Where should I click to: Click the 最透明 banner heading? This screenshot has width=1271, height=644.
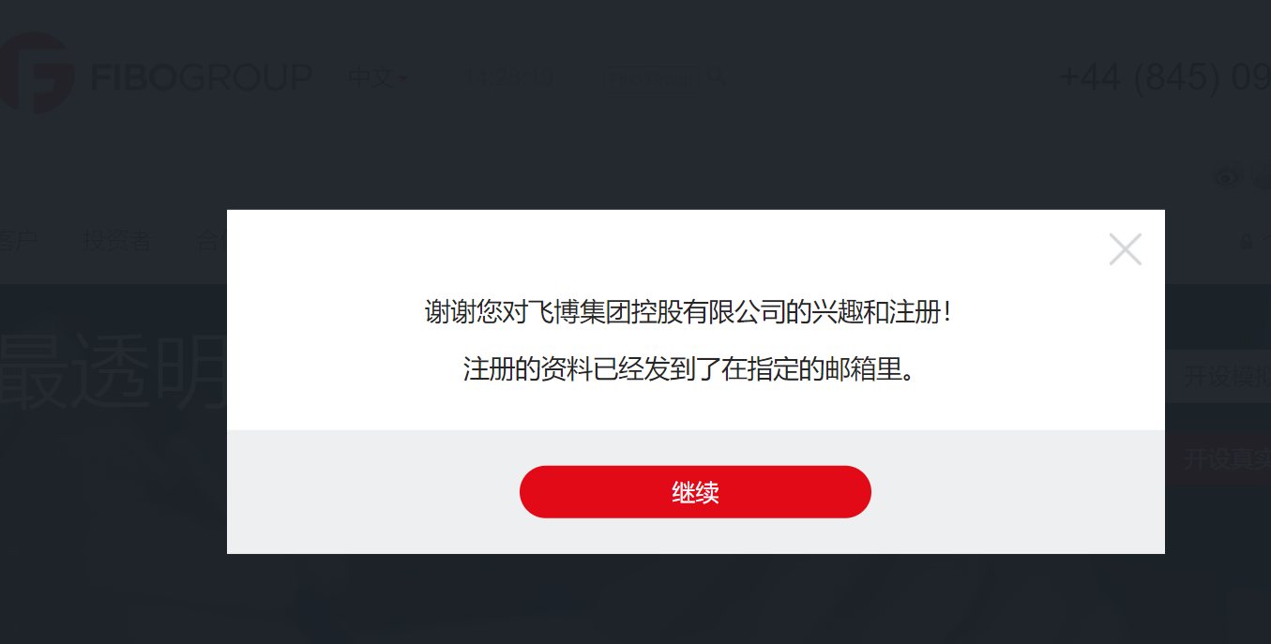113,372
